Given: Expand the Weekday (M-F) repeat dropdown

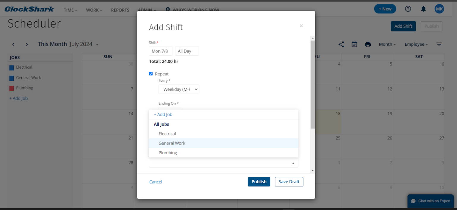Looking at the screenshot, I should 179,89.
